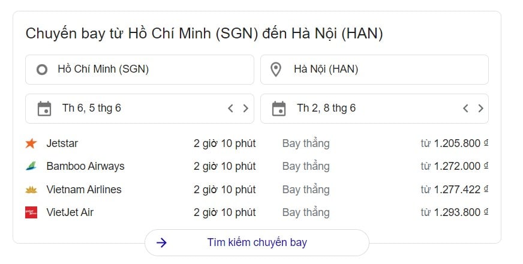Image resolution: width=523 pixels, height=264 pixels.
Task: Click the return date calendar icon
Action: (279, 109)
